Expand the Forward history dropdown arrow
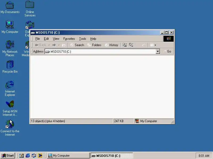Screen dimensions: 213x159 click(59, 45)
